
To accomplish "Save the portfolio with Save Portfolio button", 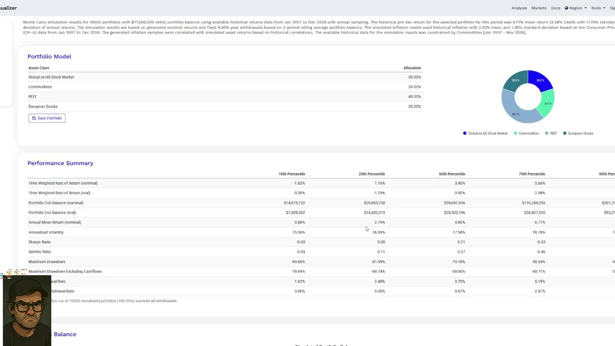I will (47, 118).
